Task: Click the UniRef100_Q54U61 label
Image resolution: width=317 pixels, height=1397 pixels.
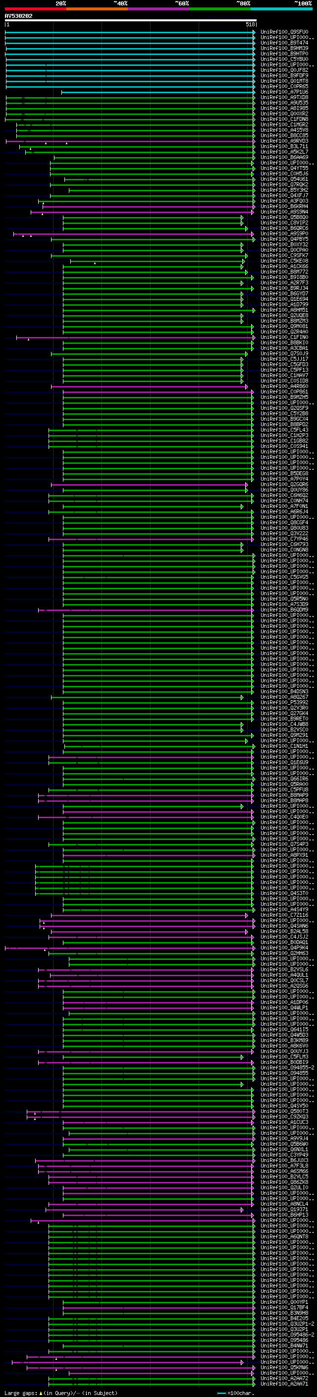Action: [x=284, y=179]
